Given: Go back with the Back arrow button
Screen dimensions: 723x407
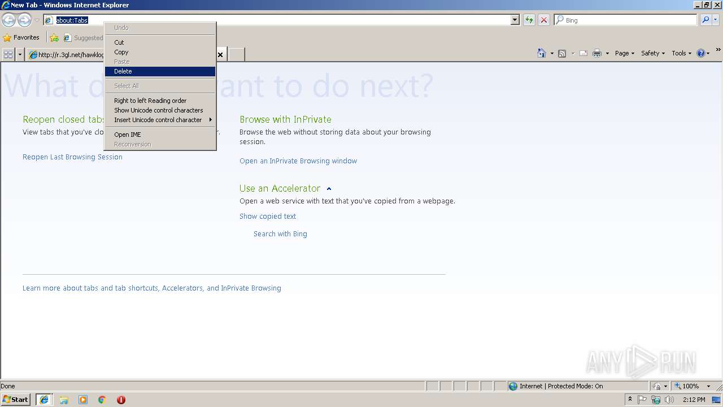Looking at the screenshot, I should [8, 20].
